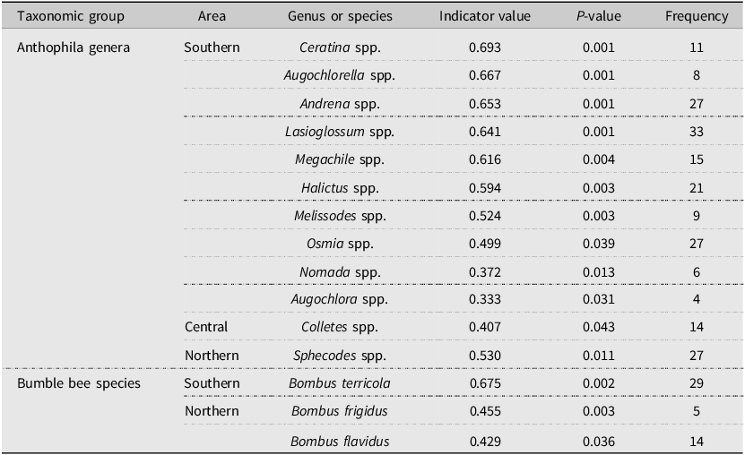Select the Colletes spp. cell
Viewport: 745px width, 455px height.
coord(340,328)
